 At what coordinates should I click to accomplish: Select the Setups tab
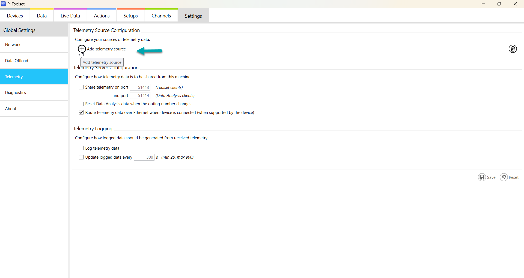point(130,16)
